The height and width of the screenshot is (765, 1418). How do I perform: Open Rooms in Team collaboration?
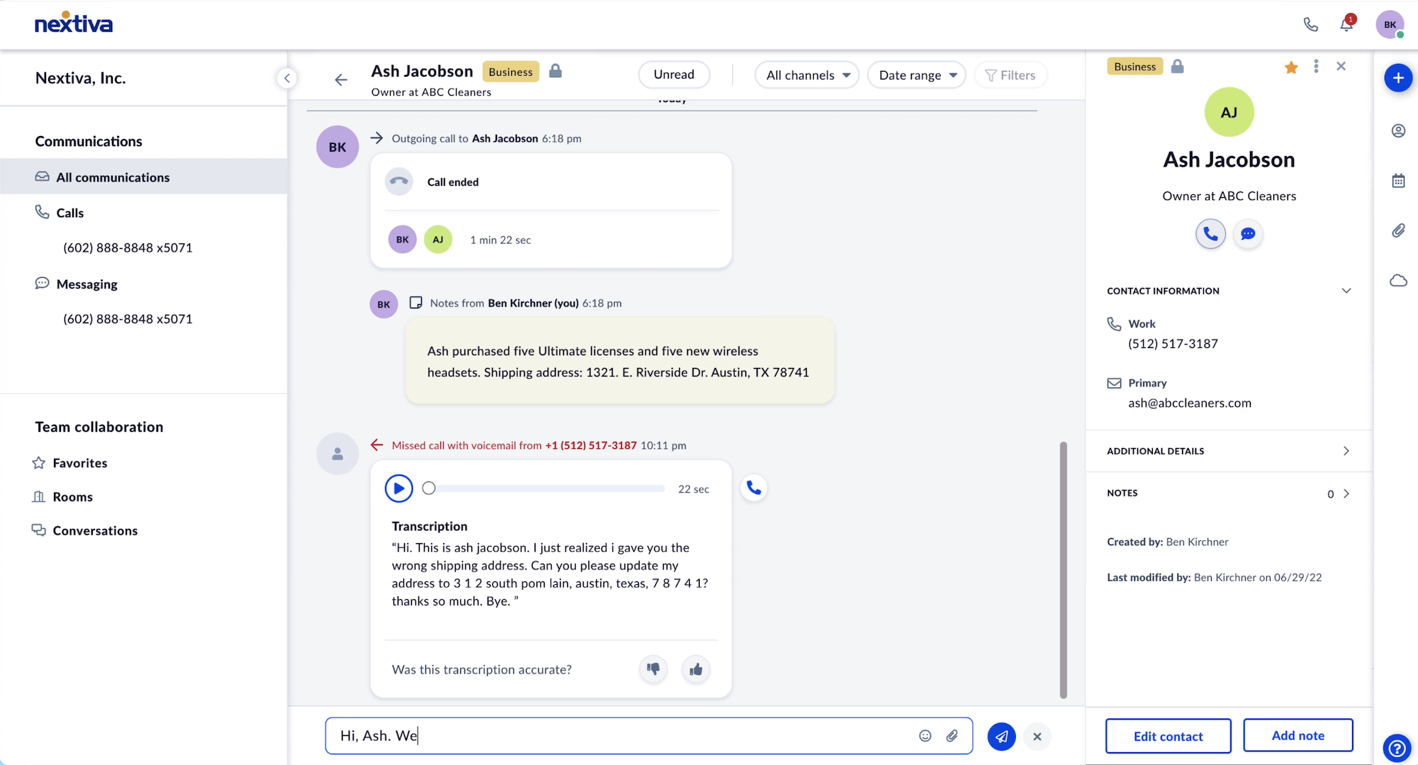pos(63,497)
